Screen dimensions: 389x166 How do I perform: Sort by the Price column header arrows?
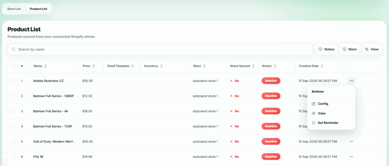(93, 66)
